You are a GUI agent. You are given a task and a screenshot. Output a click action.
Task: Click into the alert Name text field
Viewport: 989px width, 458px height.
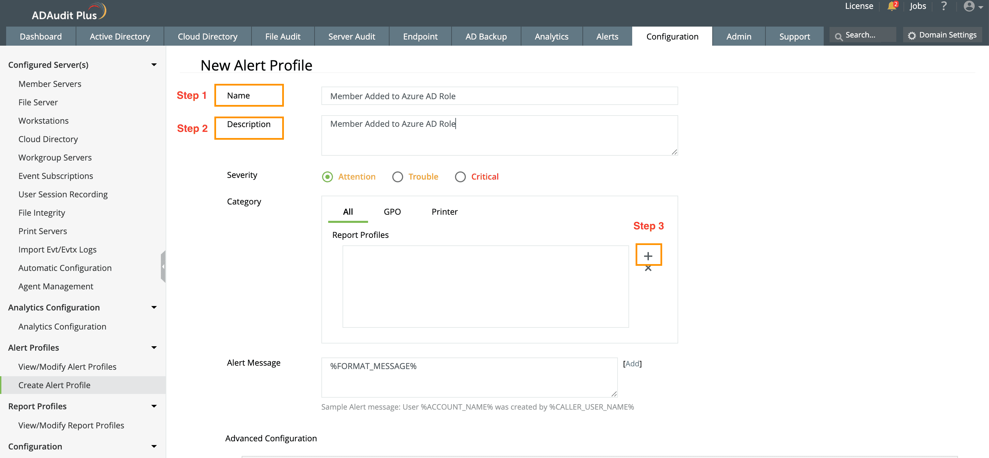click(499, 96)
